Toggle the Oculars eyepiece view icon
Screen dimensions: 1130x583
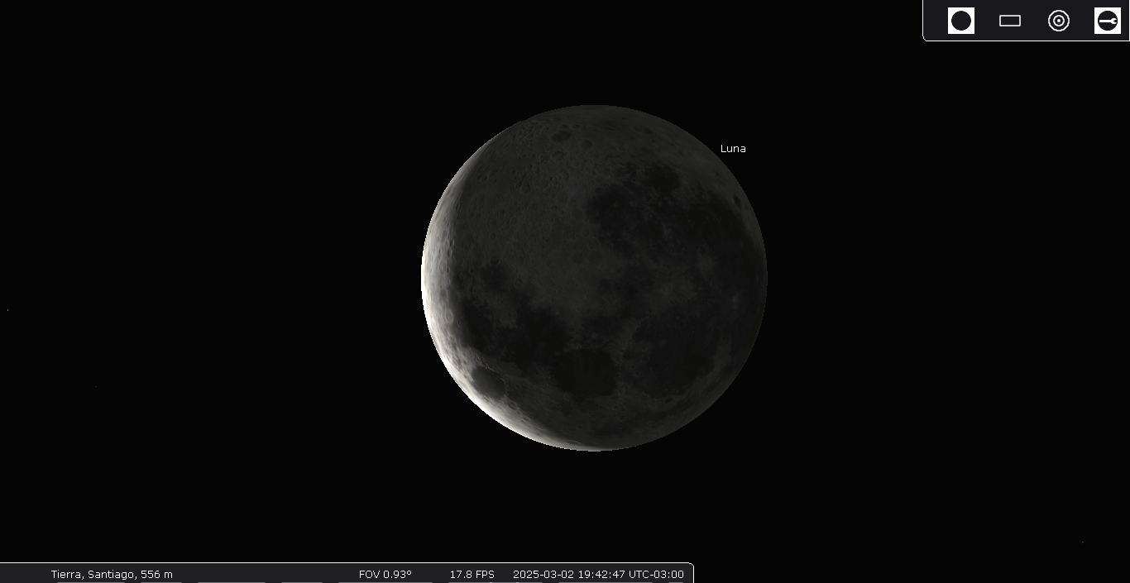coord(961,21)
